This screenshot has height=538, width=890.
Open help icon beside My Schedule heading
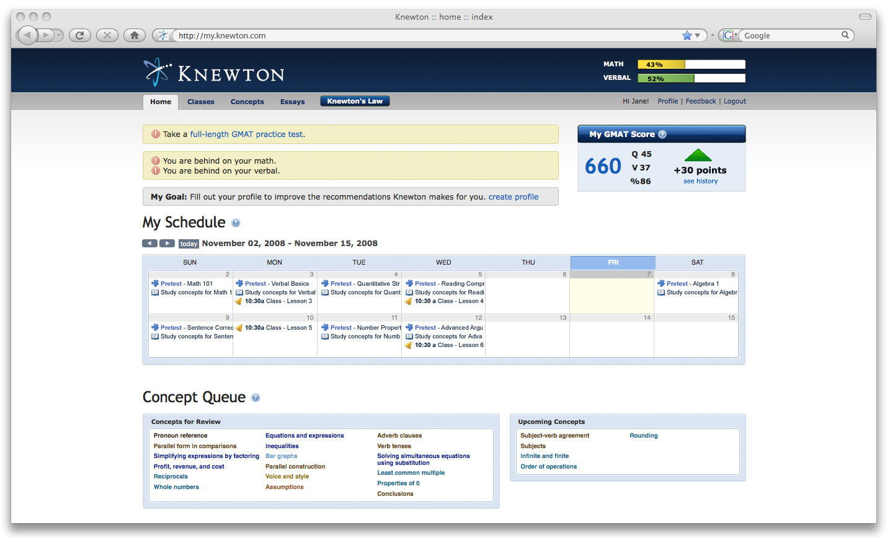(236, 223)
